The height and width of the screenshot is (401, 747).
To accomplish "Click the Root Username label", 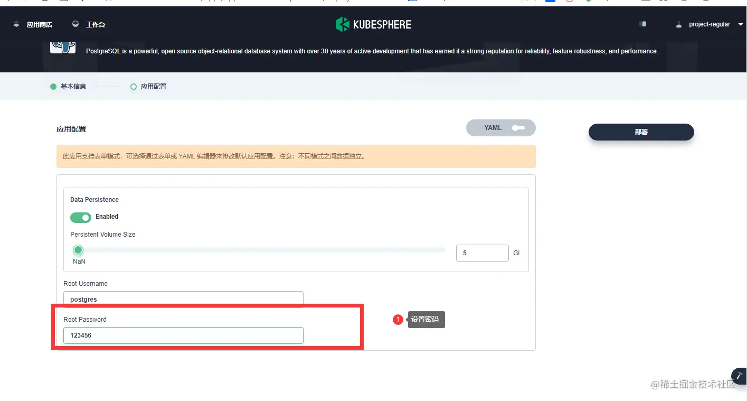I will pos(86,284).
